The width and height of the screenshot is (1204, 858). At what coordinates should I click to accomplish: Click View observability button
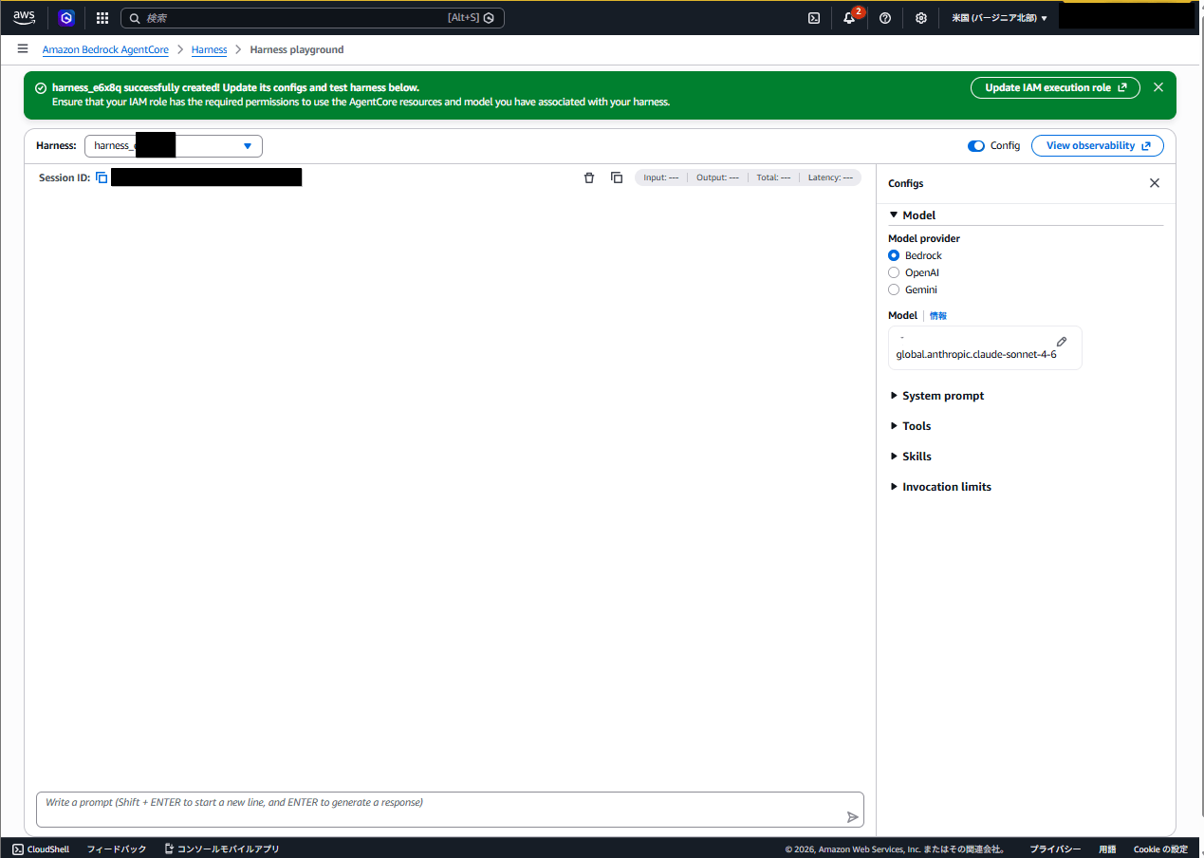(x=1097, y=146)
